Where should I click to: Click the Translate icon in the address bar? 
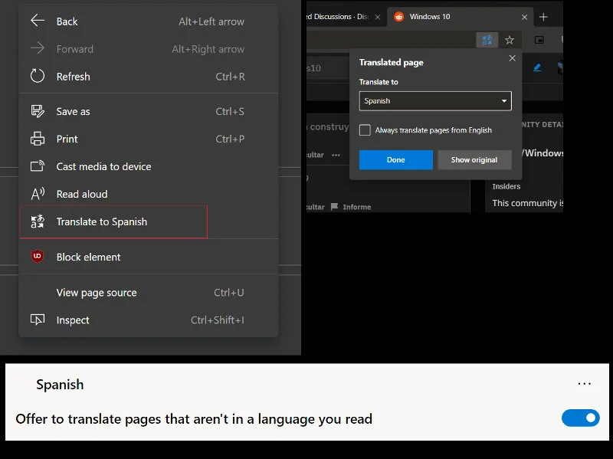point(487,39)
